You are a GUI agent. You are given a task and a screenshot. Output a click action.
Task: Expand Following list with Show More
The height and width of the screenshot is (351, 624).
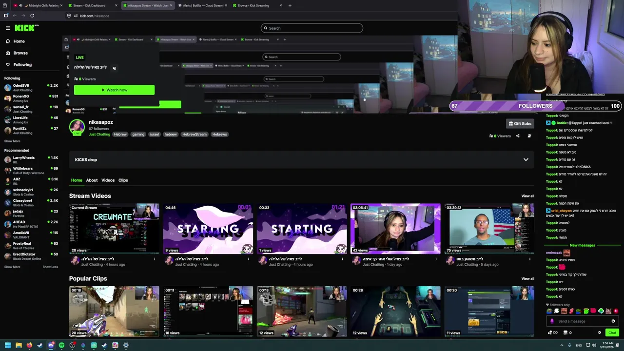click(12, 141)
